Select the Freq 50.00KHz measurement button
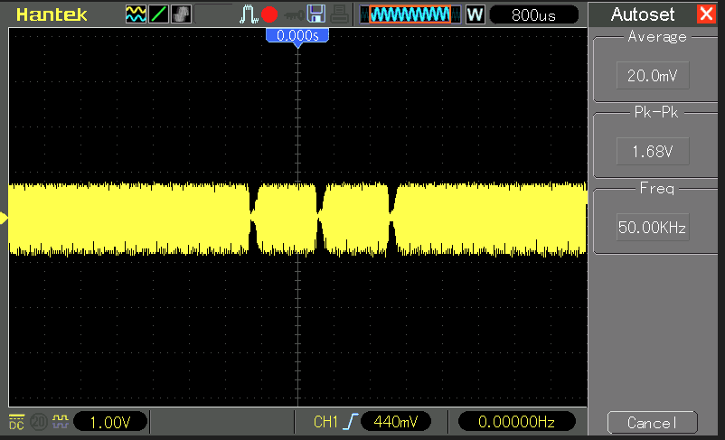 point(651,227)
